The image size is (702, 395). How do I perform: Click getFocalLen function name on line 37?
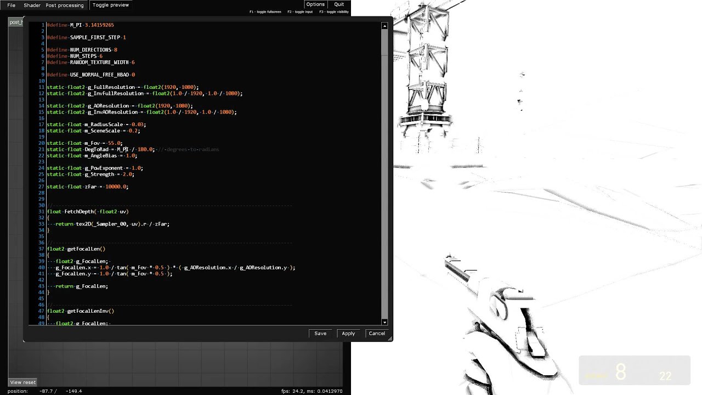pyautogui.click(x=83, y=249)
